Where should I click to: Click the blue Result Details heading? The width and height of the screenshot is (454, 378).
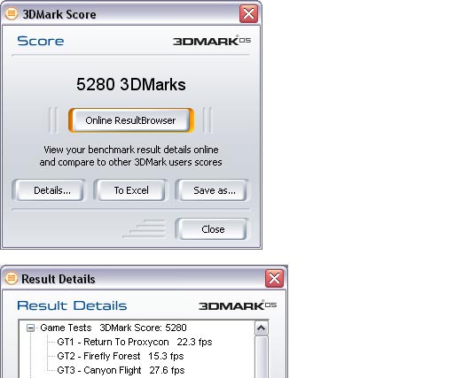pos(72,305)
